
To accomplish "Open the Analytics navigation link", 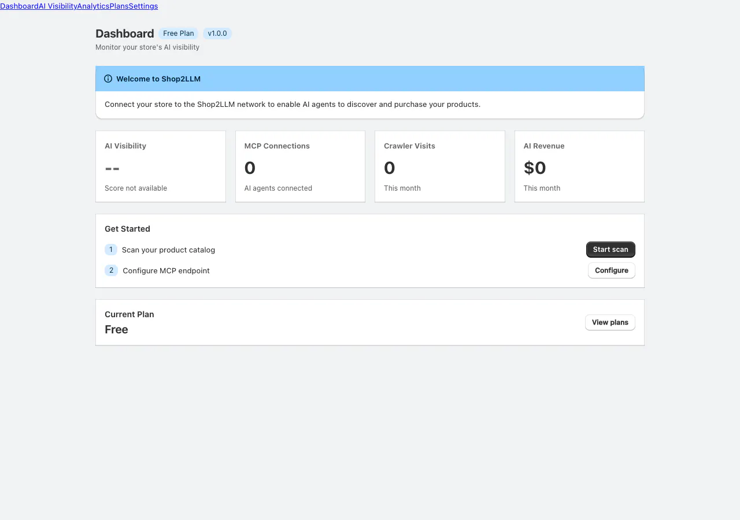I will tap(93, 6).
